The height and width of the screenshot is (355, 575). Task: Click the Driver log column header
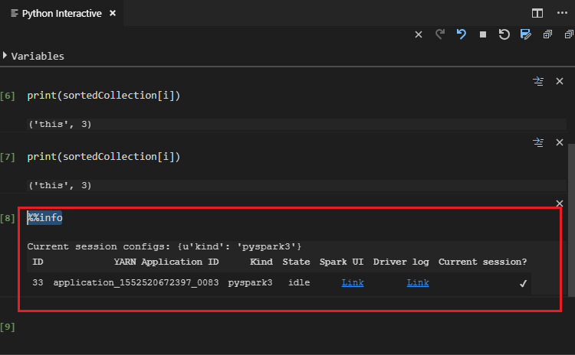click(401, 262)
